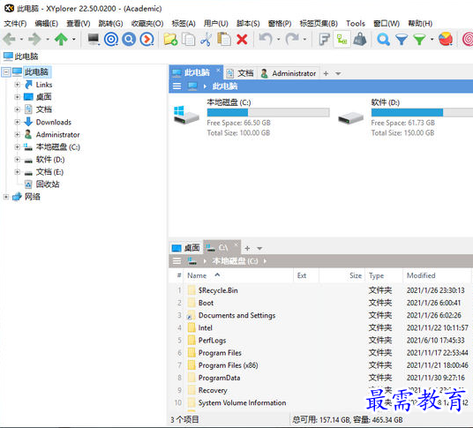This screenshot has width=473, height=428.
Task: Click the Copy icon in toolbar
Action: (x=189, y=39)
